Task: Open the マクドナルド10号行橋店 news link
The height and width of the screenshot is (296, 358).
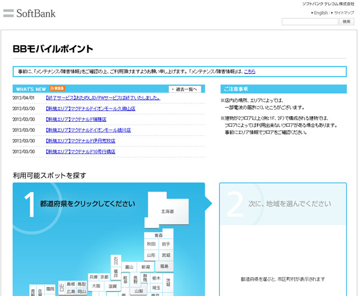Action: (81, 152)
